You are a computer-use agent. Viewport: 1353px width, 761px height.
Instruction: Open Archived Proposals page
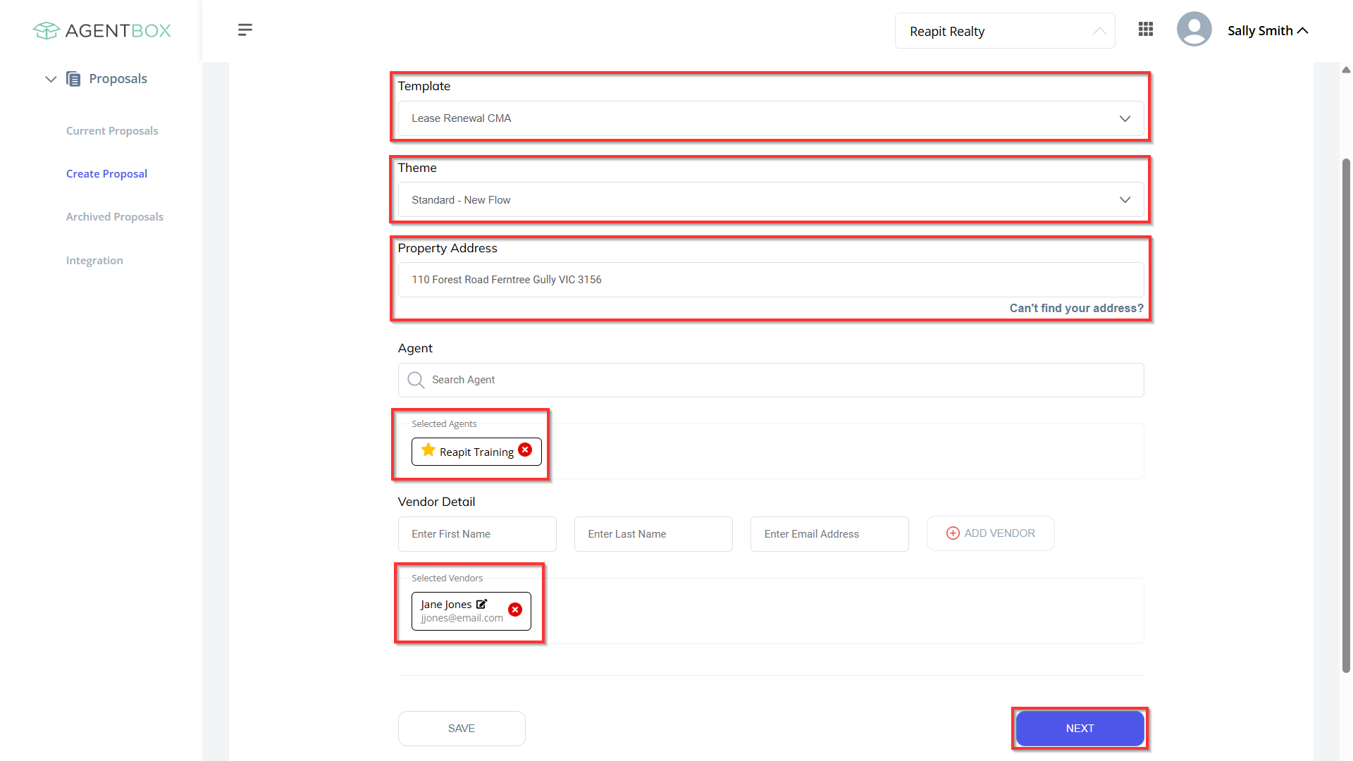tap(115, 216)
